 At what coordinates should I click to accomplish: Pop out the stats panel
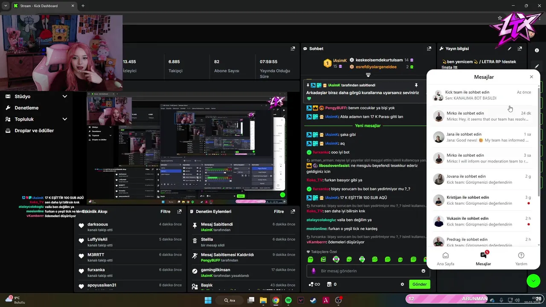click(293, 49)
